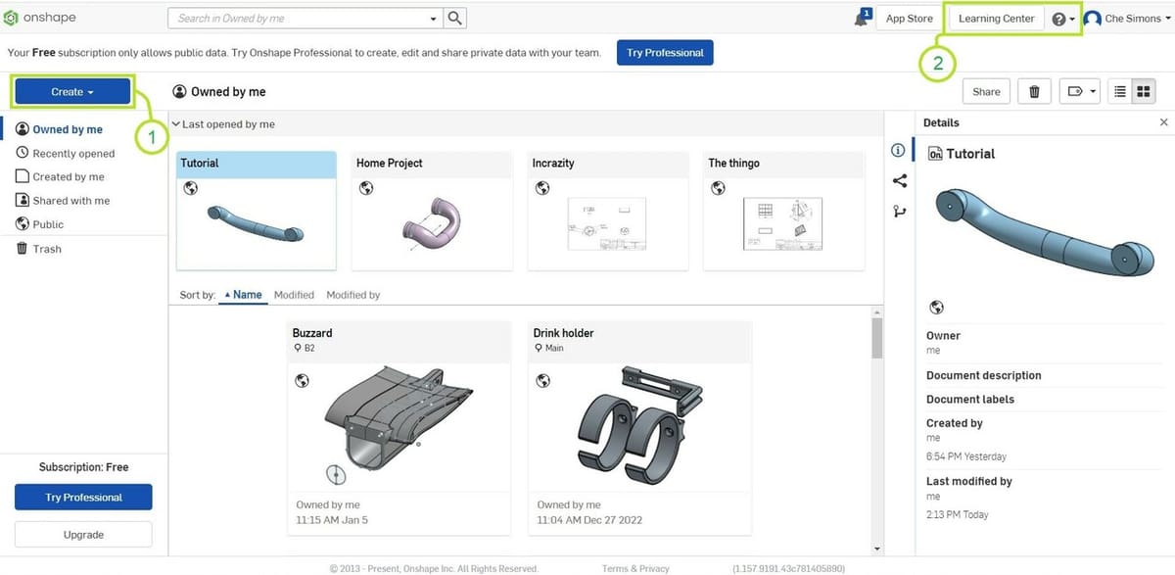Click the search magnifier button
The height and width of the screenshot is (575, 1175).
[455, 18]
